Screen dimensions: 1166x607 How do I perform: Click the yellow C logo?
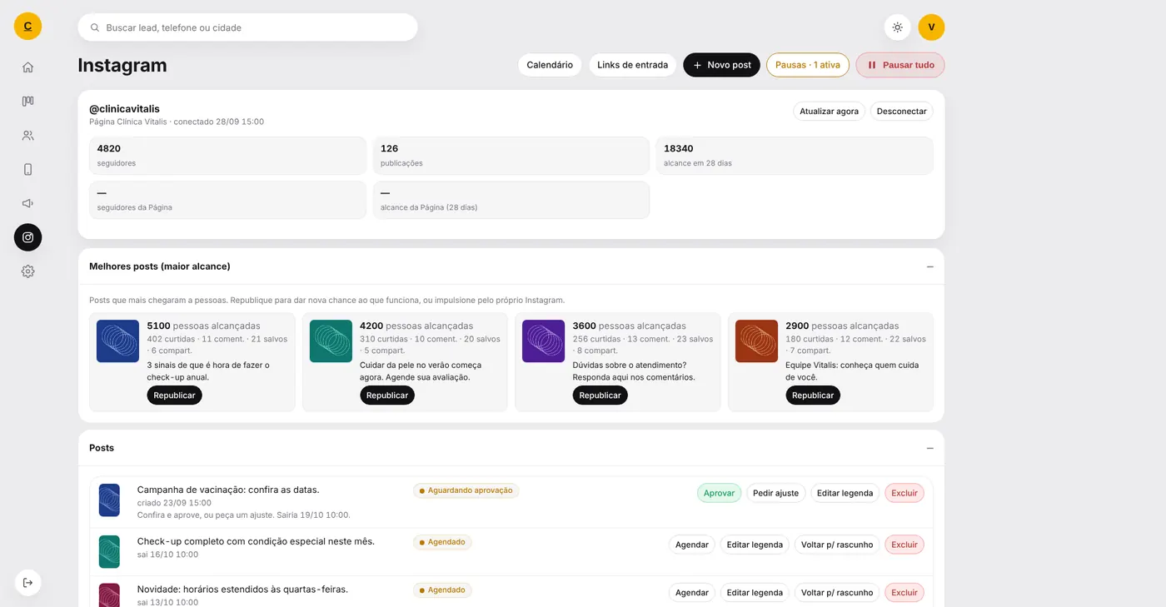click(x=27, y=26)
